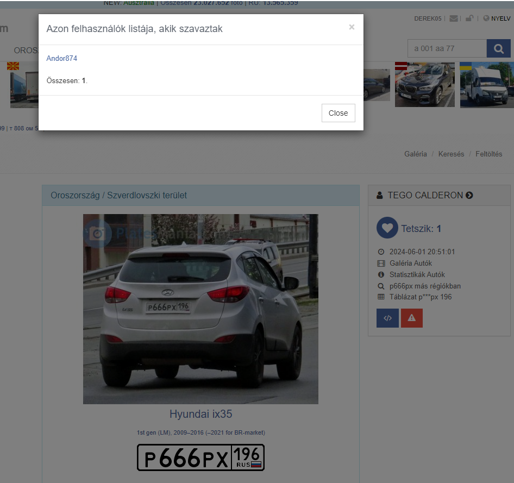The height and width of the screenshot is (483, 514).
Task: Show the Tetszik: 1 voters list
Action: [421, 228]
